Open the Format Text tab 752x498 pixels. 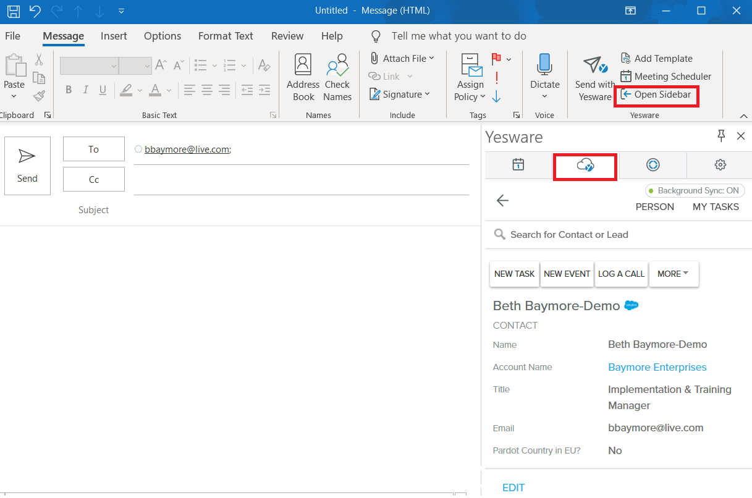pyautogui.click(x=226, y=36)
